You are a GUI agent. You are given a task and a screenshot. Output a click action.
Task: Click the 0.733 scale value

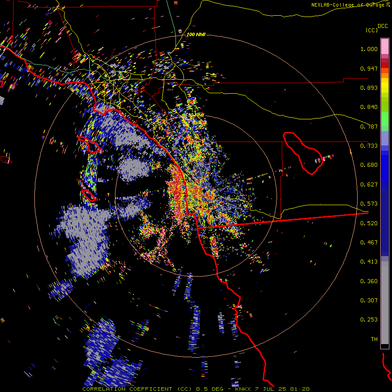coord(369,146)
